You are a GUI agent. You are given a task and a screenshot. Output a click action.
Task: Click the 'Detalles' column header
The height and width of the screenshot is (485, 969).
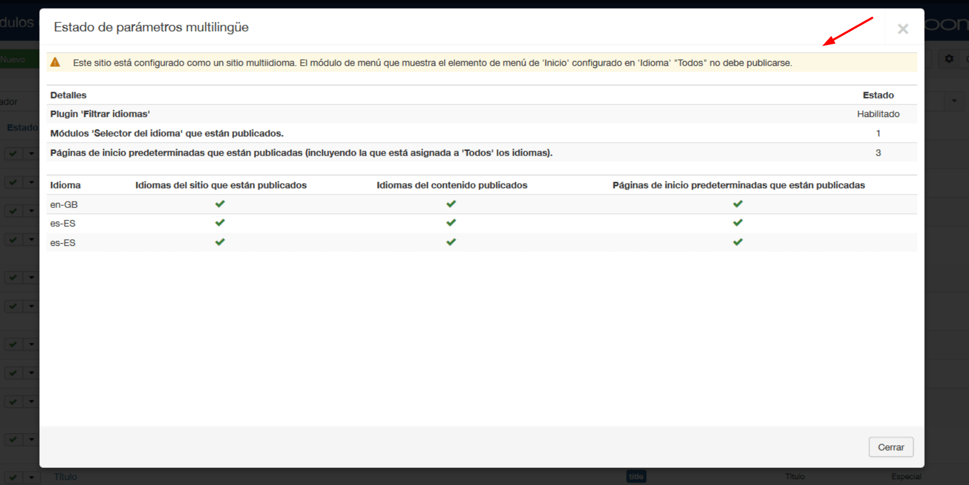pyautogui.click(x=68, y=95)
